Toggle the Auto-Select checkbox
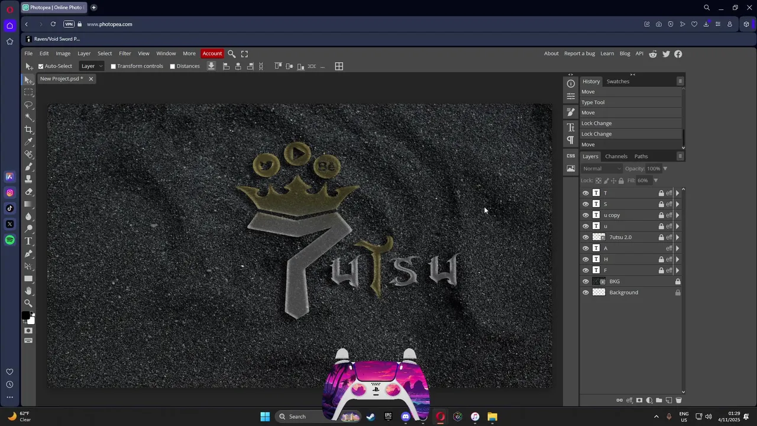 click(x=41, y=66)
